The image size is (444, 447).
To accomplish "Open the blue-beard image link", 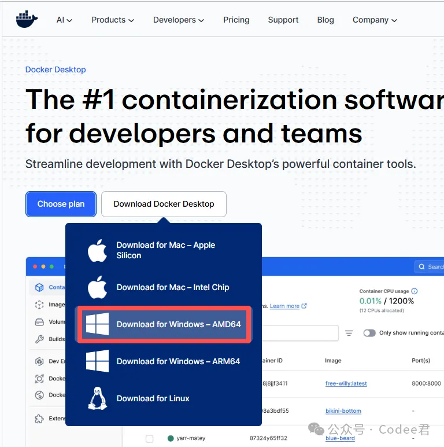I will (340, 438).
